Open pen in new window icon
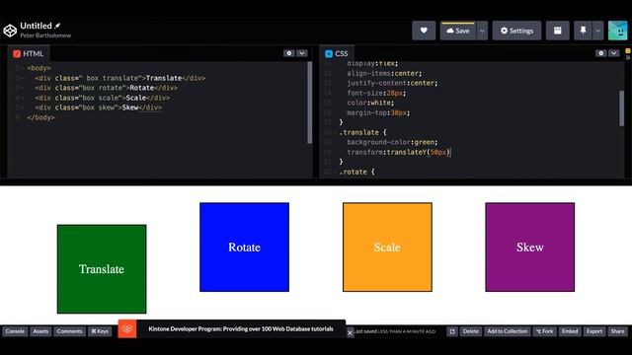Image resolution: width=632 pixels, height=355 pixels. pos(452,331)
